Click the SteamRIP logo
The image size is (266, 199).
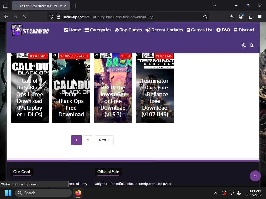(x=30, y=30)
